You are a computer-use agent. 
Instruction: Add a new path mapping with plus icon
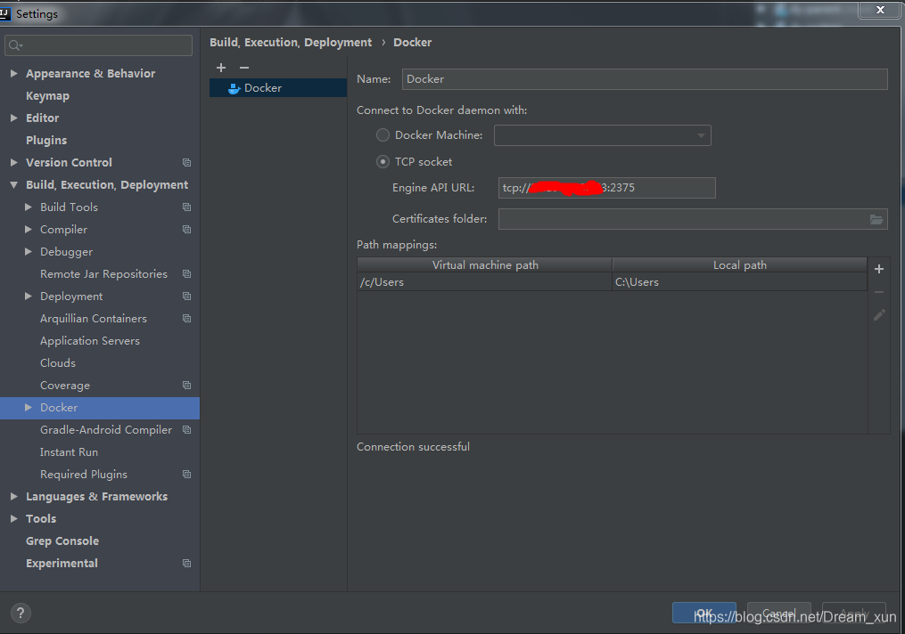[x=879, y=269]
